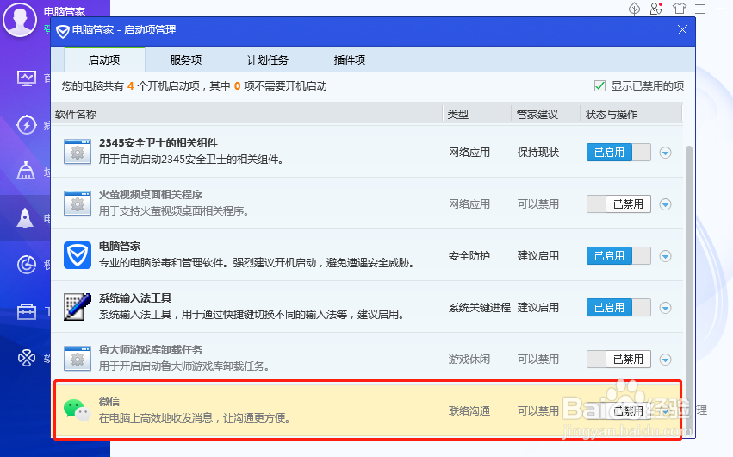Image resolution: width=733 pixels, height=457 pixels.
Task: Click 2345安全卫士的相关组件 title
Action: (158, 142)
